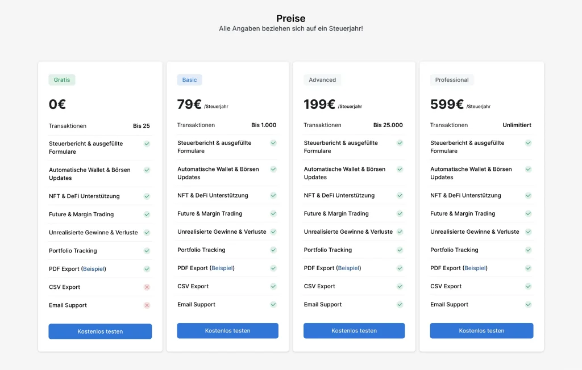Open the Beispiel link in the Gratis plan

94,269
